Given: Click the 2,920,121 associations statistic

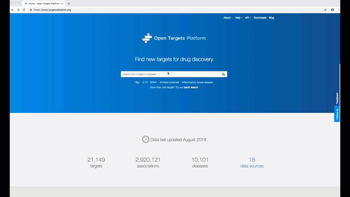Looking at the screenshot, I should coord(148,162).
